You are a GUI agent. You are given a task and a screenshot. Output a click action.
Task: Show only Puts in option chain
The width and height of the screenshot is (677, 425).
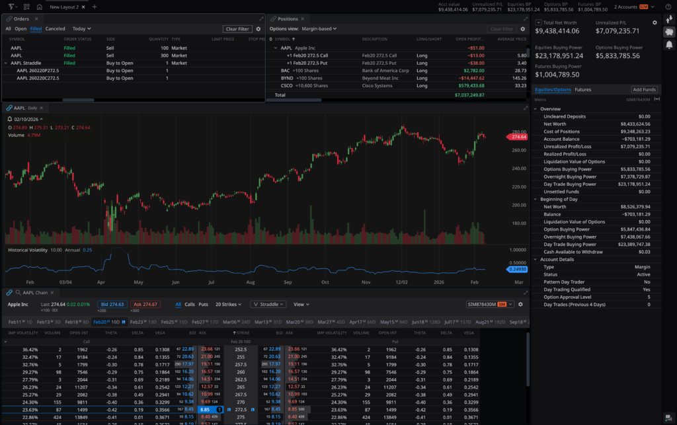coord(203,305)
